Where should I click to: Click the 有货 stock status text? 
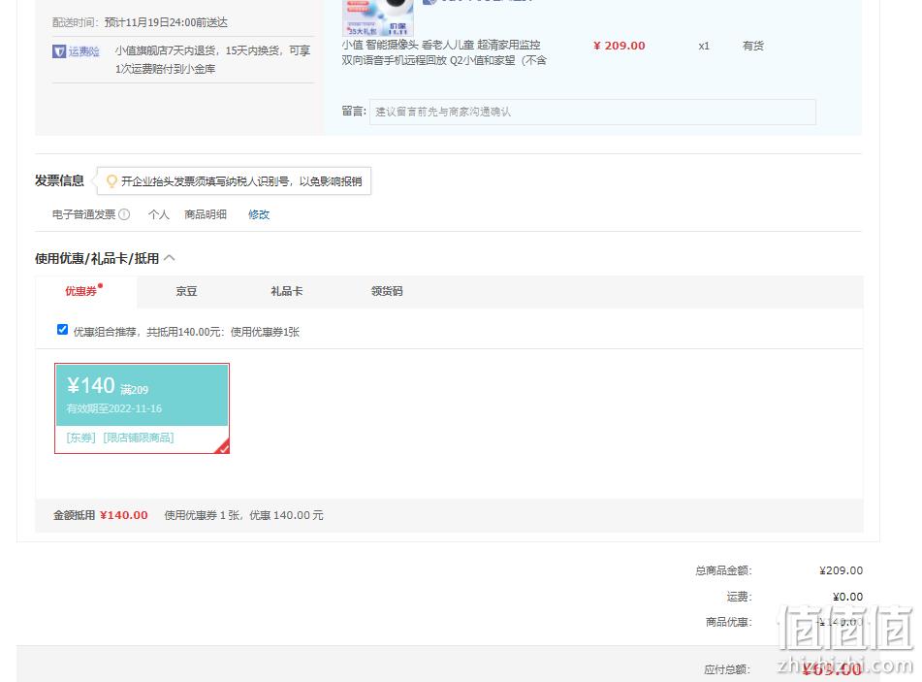click(x=753, y=46)
